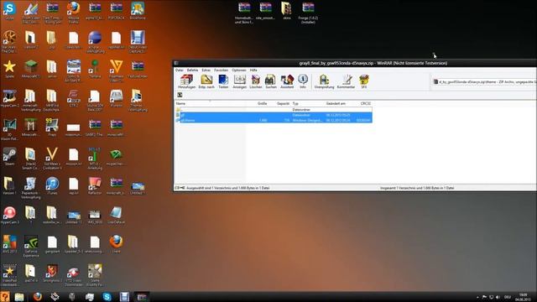The width and height of the screenshot is (537, 302).
Task: Click the Kommentar toolbar icon
Action: tap(346, 81)
